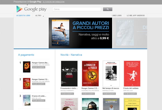Focus the Cerca search field
The image size is (162, 110).
point(77,9)
